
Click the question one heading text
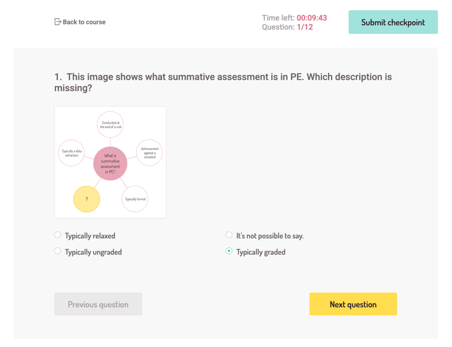[223, 82]
